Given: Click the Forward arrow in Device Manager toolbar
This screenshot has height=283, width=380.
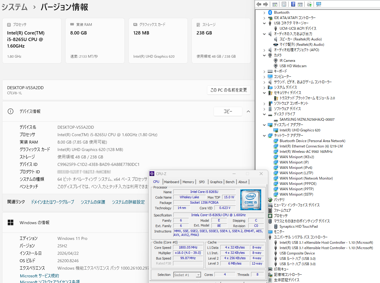Looking at the screenshot, I should 265,4.
